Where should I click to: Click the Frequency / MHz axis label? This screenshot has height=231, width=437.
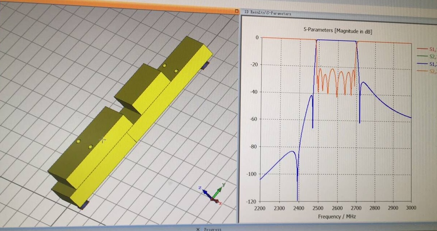(337, 216)
